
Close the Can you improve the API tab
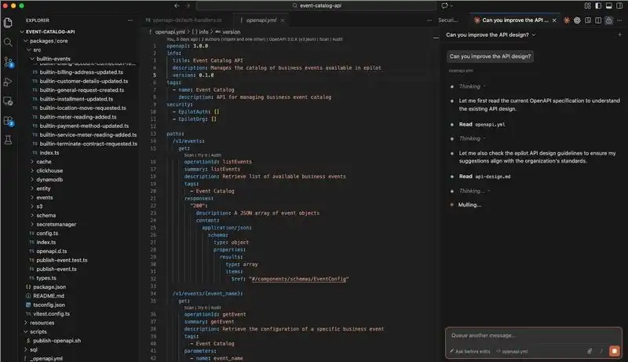554,20
